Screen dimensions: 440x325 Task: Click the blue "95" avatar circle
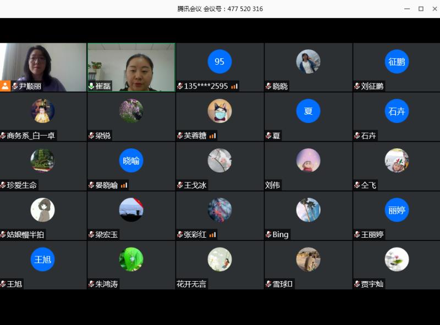[x=219, y=61]
